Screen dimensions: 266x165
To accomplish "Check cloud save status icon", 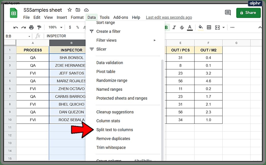I will pyautogui.click(x=86, y=10).
